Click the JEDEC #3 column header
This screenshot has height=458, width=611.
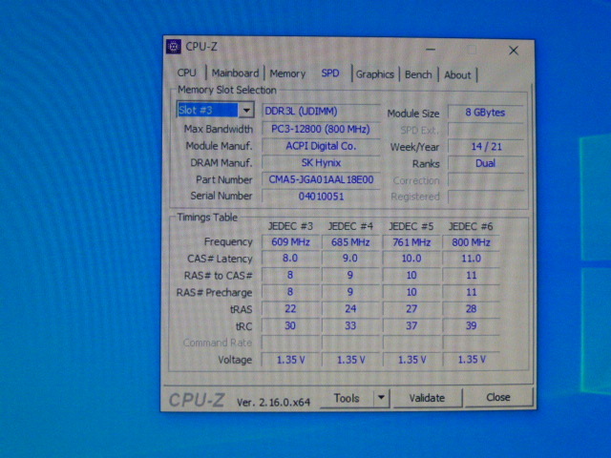click(x=290, y=226)
